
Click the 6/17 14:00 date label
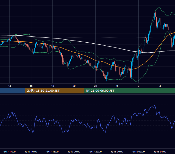click(10, 151)
